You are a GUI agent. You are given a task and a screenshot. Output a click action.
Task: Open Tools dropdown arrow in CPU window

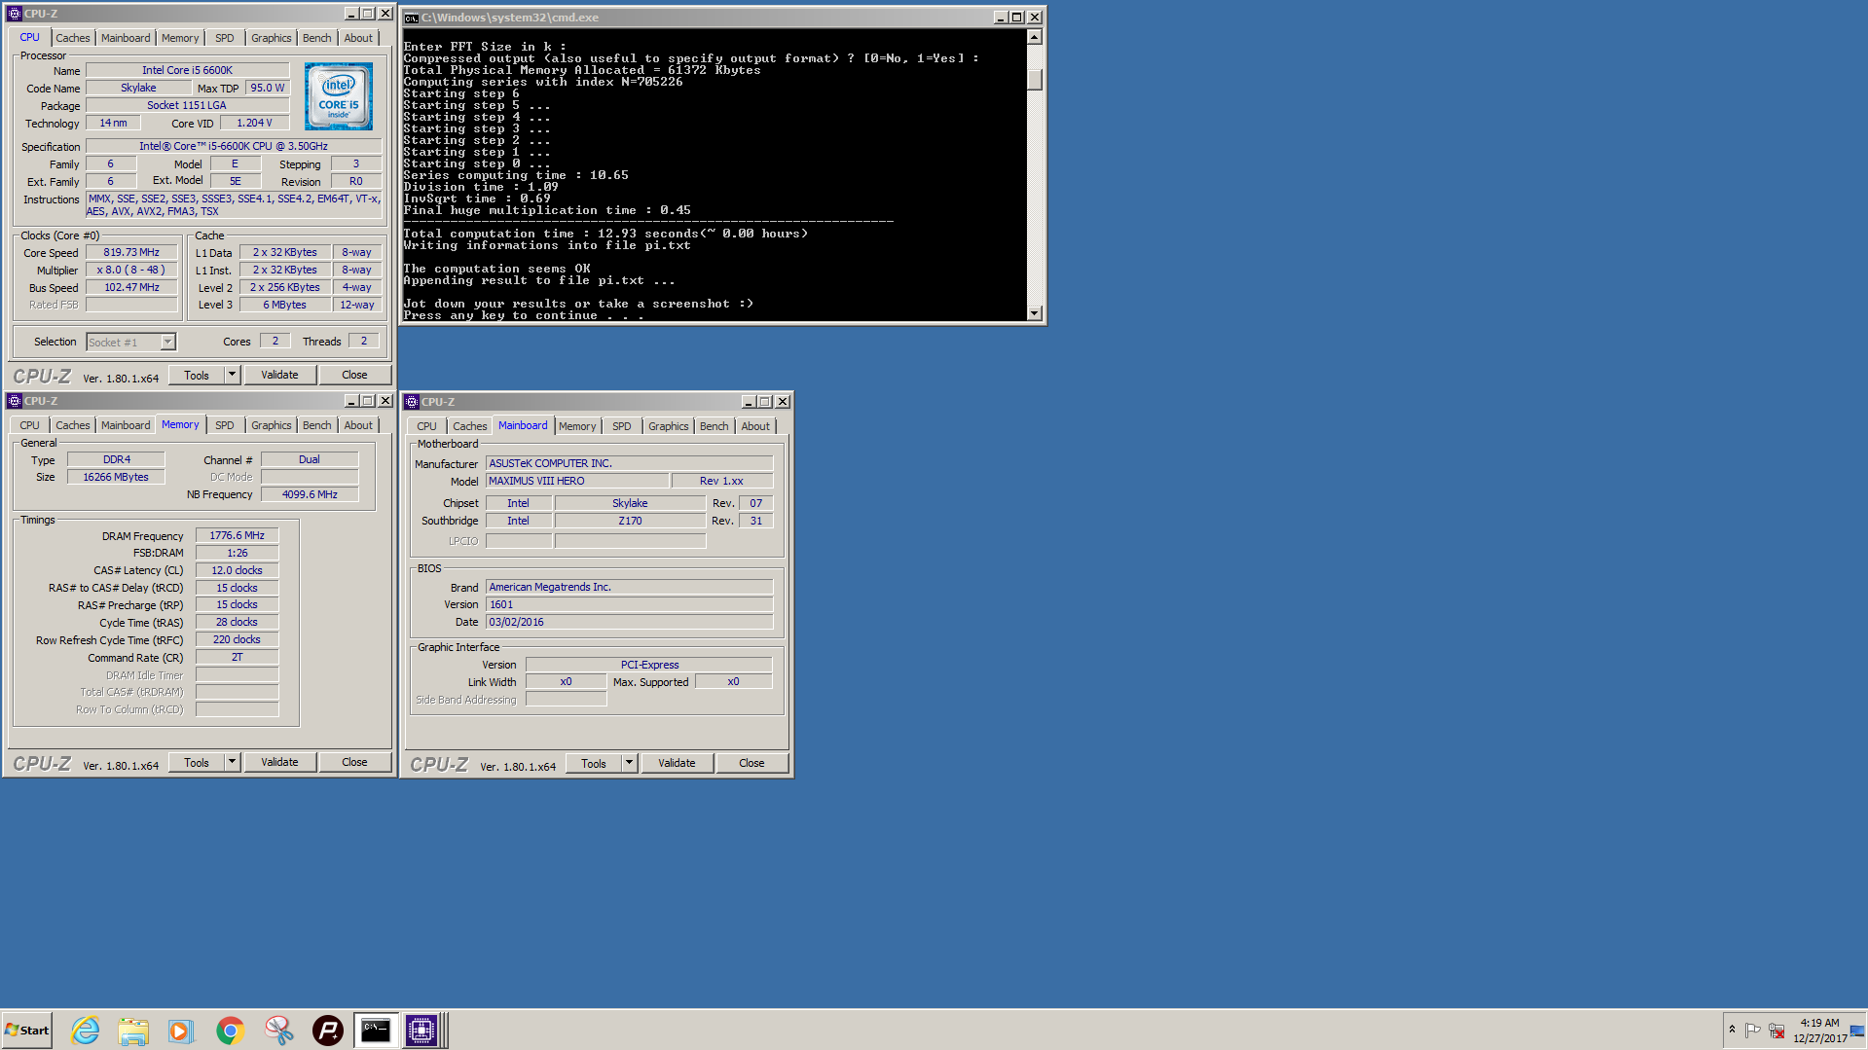tap(233, 375)
